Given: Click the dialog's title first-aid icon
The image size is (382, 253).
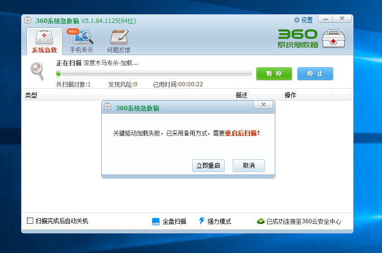Looking at the screenshot, I should click(x=108, y=106).
